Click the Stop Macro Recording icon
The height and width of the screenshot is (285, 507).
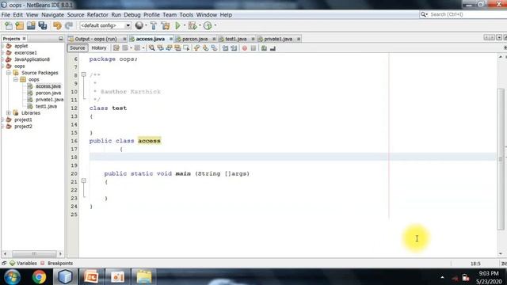pyautogui.click(x=253, y=48)
